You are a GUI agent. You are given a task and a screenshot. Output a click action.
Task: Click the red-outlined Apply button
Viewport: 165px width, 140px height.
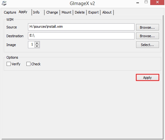(x=147, y=78)
